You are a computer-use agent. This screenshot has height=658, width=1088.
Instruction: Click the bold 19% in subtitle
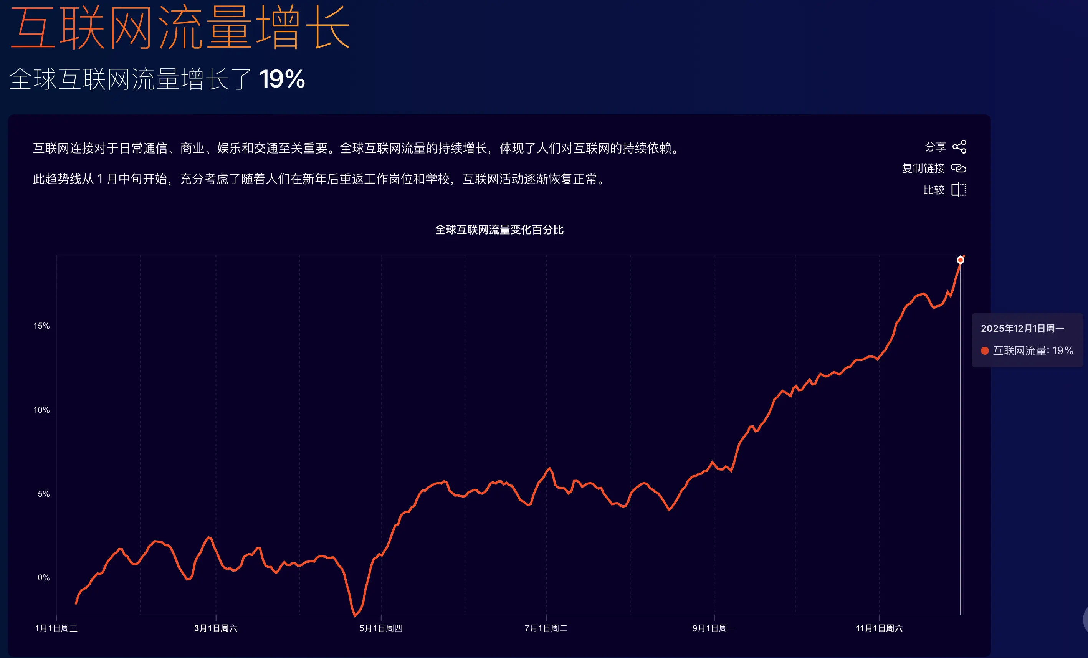click(x=282, y=79)
